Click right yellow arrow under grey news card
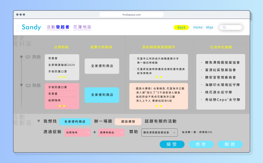The image size is (263, 163). pos(161,77)
